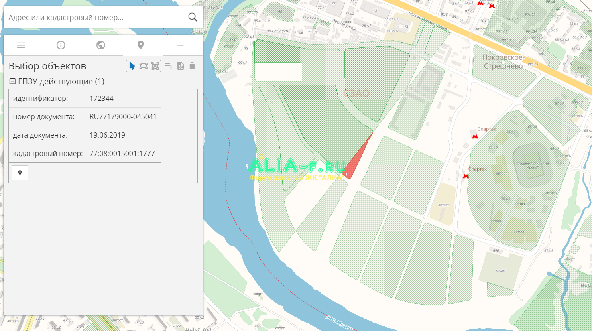
Task: Open the hamburger menu tab
Action: tap(21, 45)
